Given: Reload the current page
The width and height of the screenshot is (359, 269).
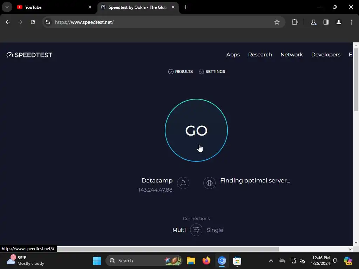Looking at the screenshot, I should tap(33, 22).
